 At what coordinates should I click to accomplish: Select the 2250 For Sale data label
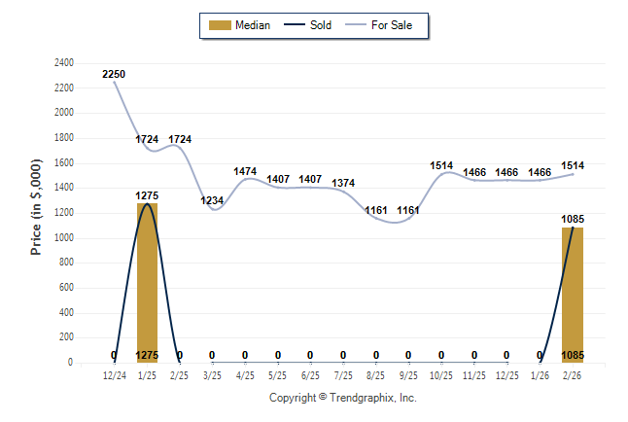pos(114,74)
